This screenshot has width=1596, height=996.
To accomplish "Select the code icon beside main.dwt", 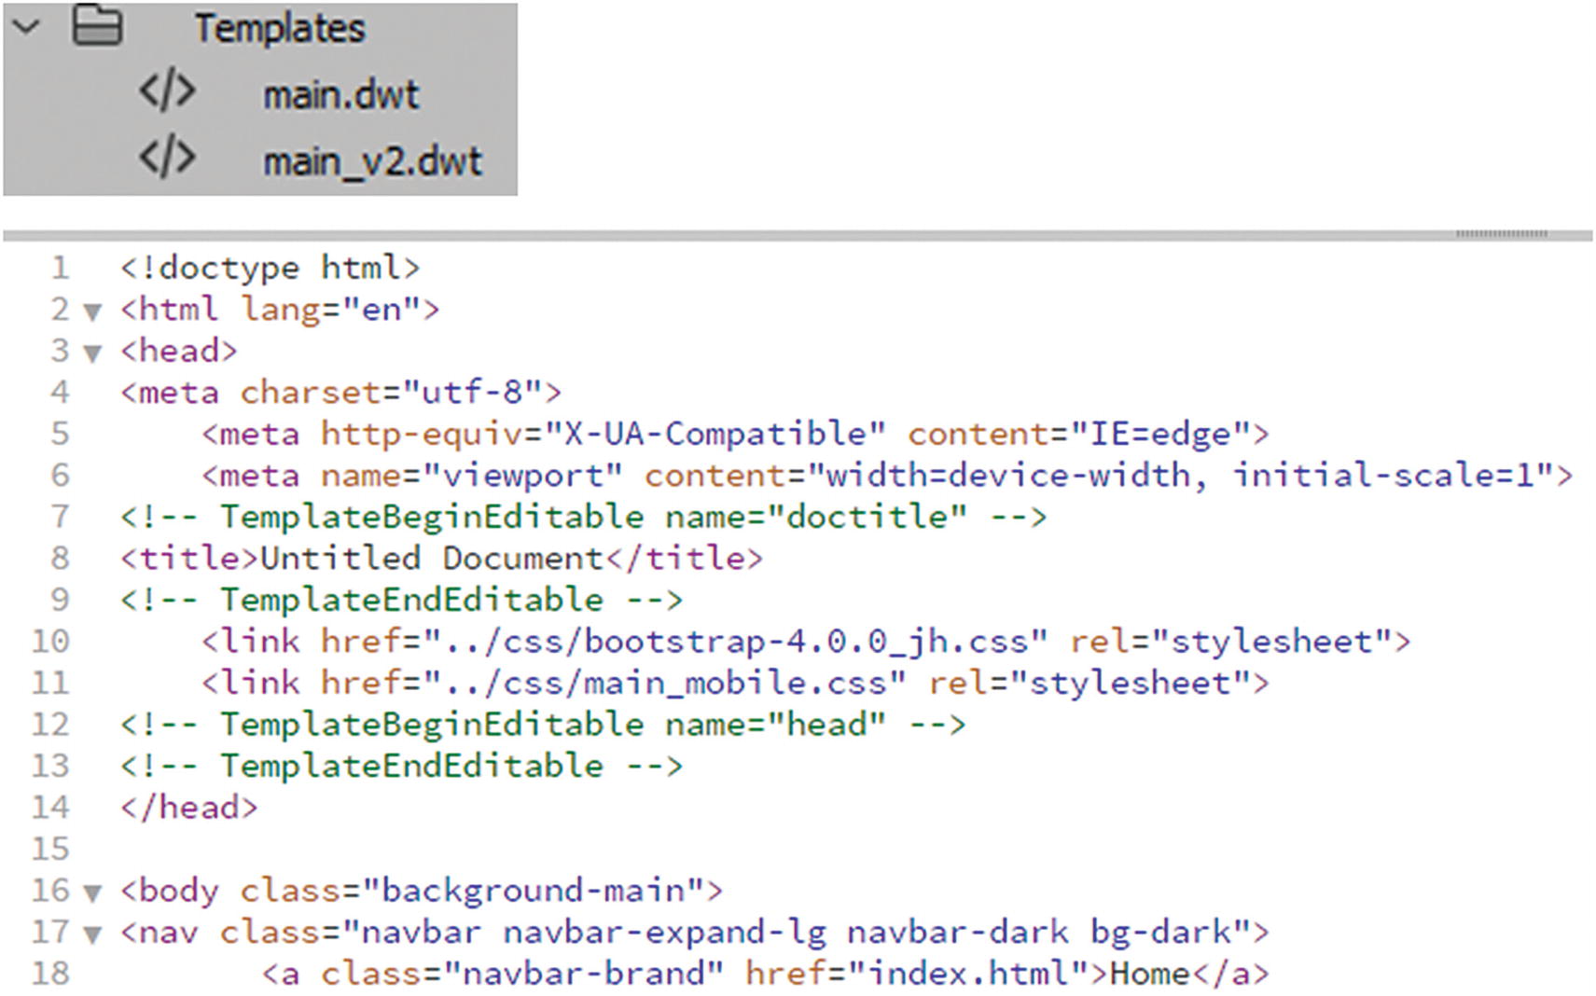I will click(168, 93).
